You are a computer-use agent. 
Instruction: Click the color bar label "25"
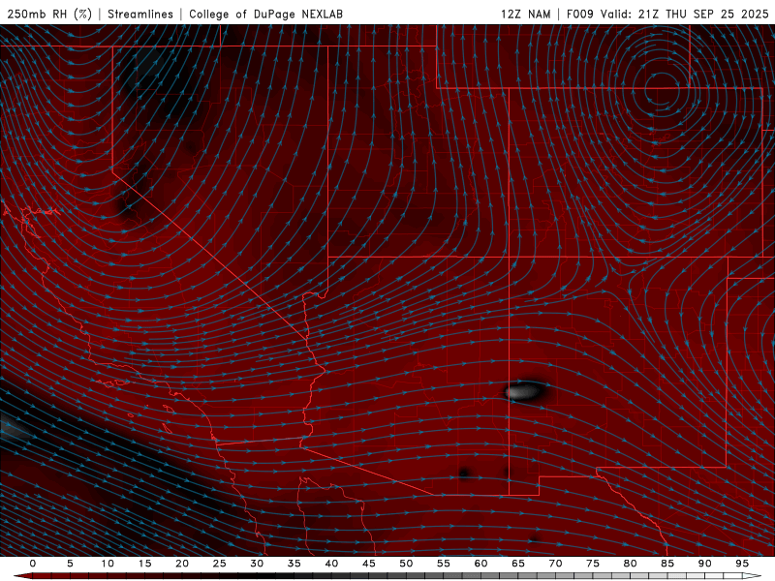coord(220,564)
